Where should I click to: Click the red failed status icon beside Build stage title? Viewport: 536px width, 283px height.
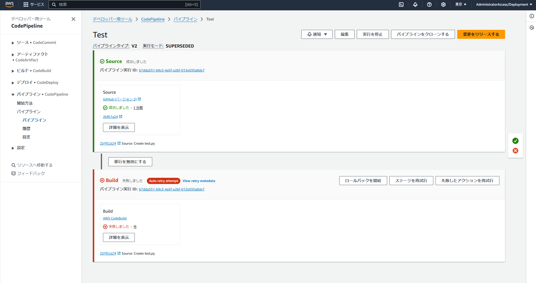pos(102,180)
